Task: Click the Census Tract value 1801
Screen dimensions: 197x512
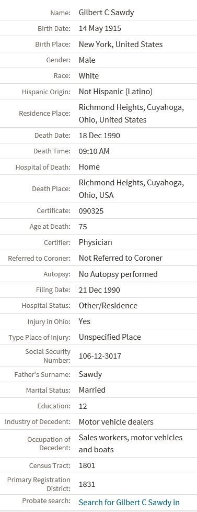Action: (87, 465)
